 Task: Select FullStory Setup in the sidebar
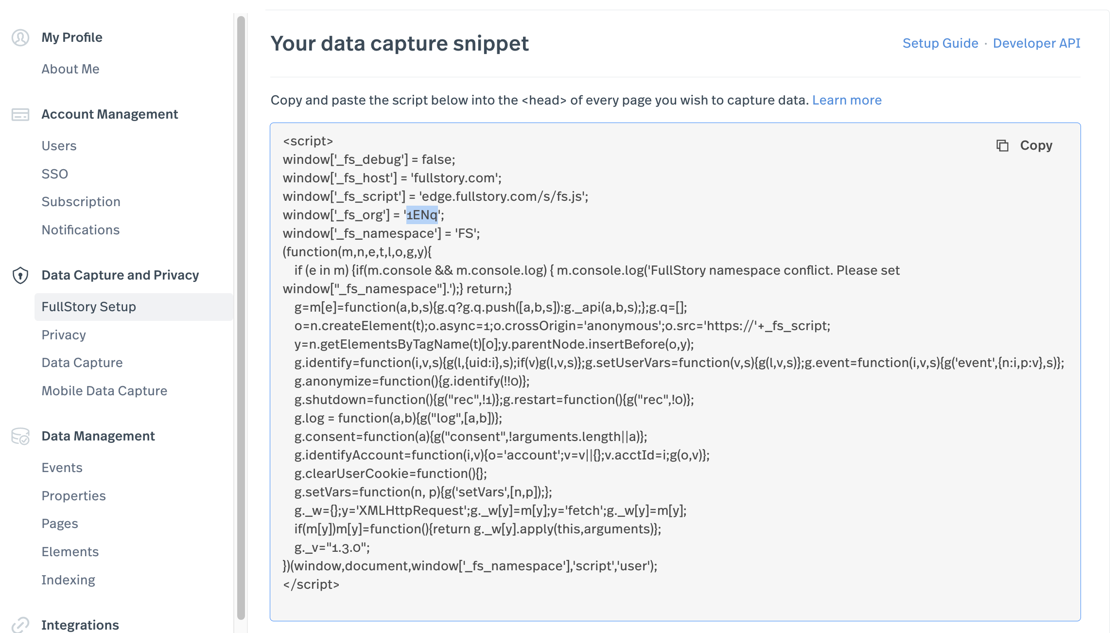134,307
